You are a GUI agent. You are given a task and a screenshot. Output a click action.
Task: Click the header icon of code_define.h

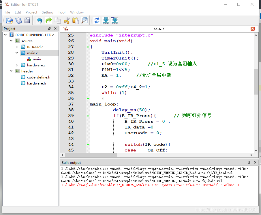click(x=23, y=77)
